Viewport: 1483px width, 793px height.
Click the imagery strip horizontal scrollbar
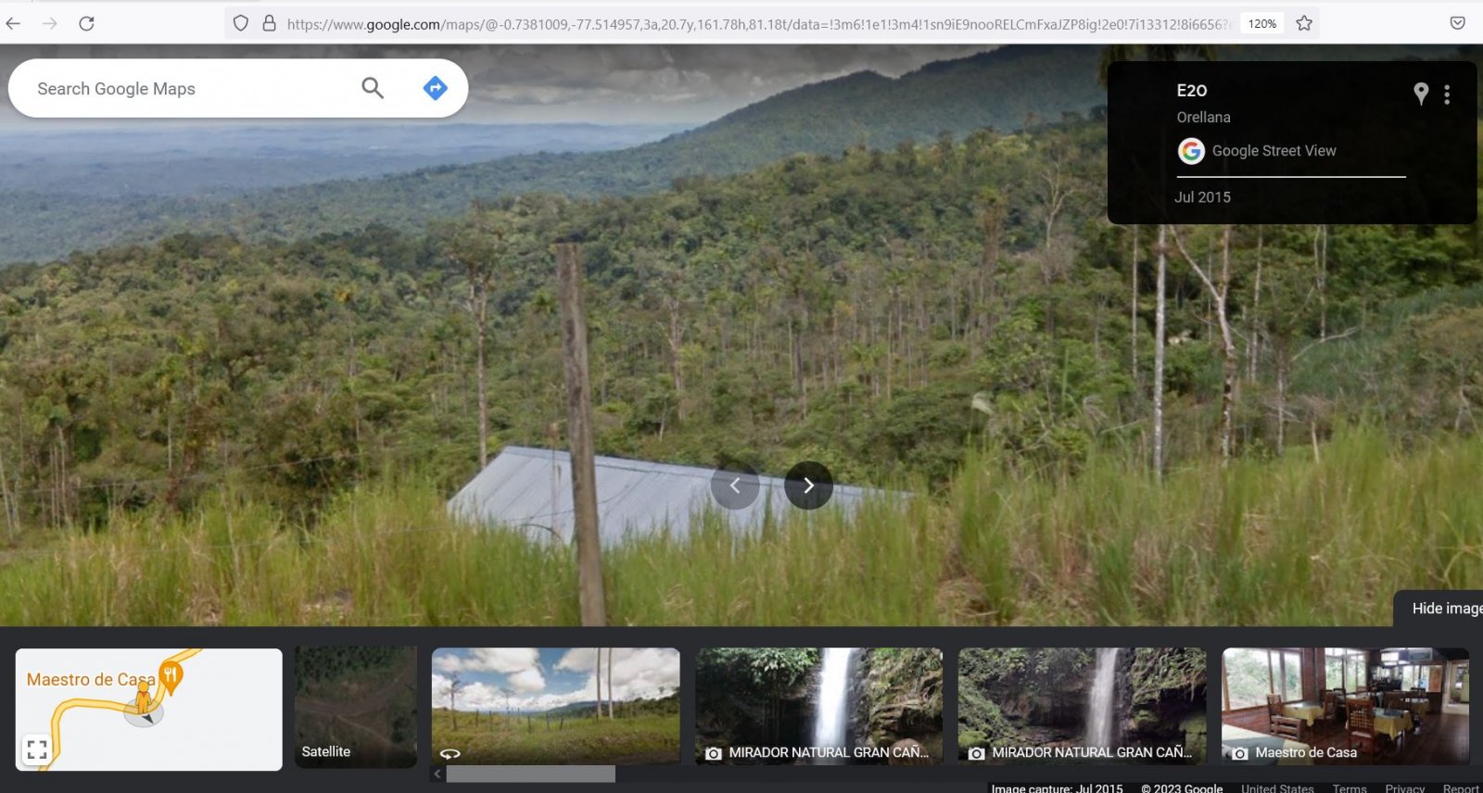point(530,774)
